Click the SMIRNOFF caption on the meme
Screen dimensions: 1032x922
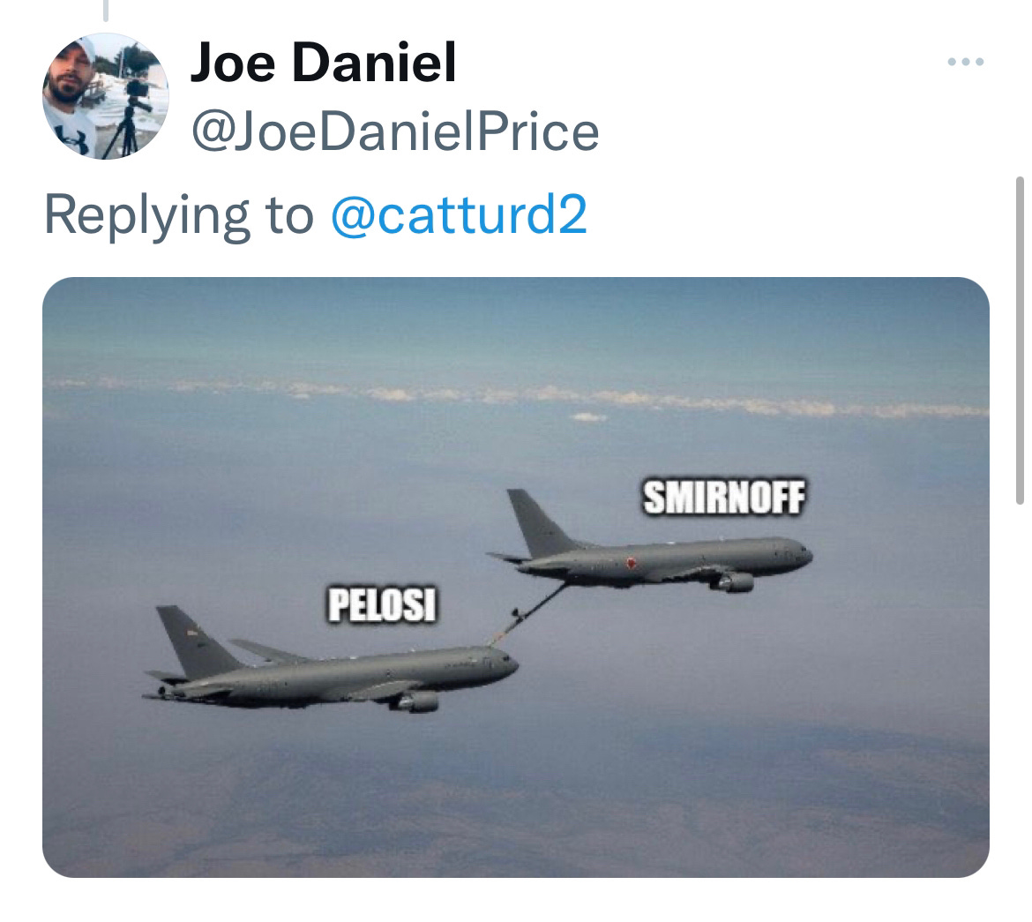point(724,497)
